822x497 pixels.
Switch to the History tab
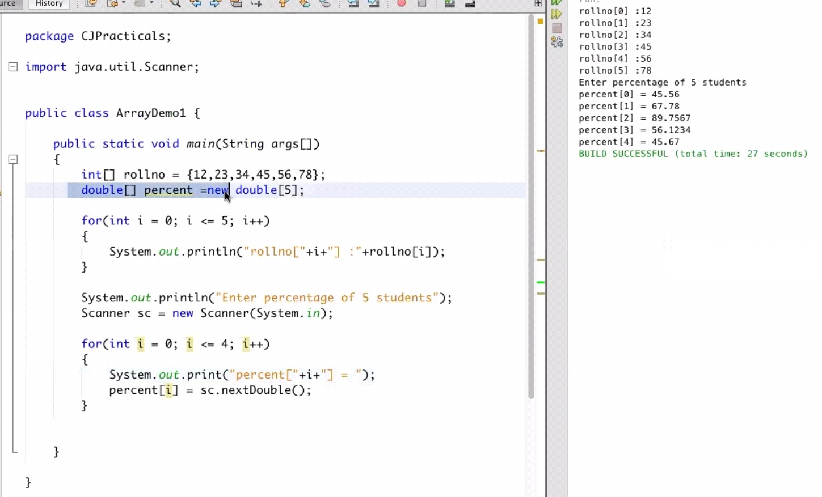click(x=49, y=4)
